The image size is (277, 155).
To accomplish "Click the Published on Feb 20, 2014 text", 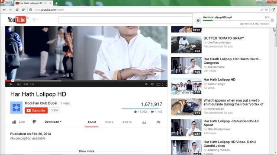I will coord(31,134).
